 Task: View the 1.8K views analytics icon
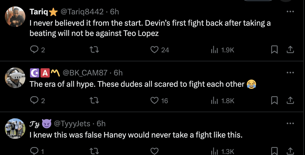214,101
